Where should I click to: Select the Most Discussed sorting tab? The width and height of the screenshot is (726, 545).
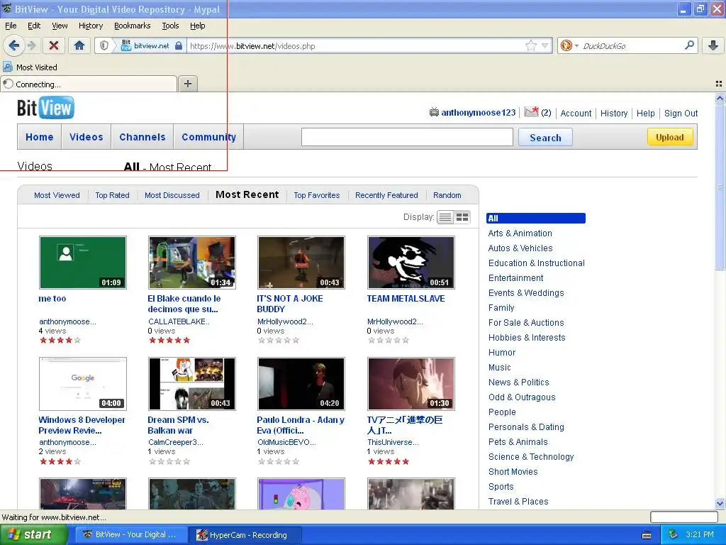coord(172,195)
